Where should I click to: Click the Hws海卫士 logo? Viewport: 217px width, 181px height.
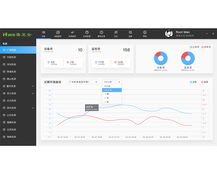[x=17, y=34]
